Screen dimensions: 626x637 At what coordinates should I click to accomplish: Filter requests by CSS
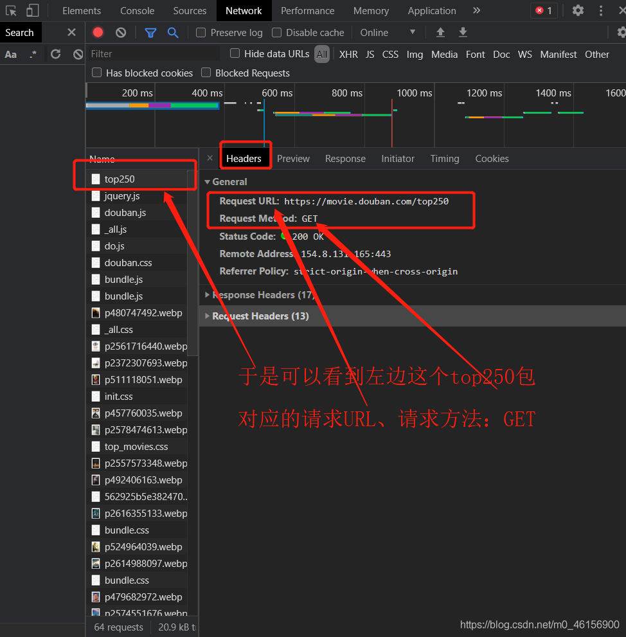390,54
